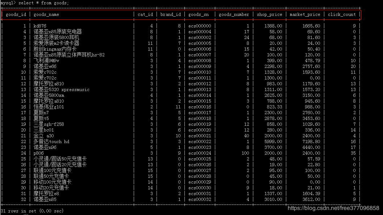Click the goods_sn column header
This screenshot has height=215, width=383.
click(199, 14)
